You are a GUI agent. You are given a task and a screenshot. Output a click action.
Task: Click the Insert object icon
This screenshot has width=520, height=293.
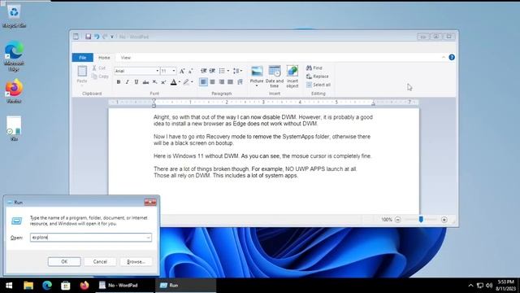[x=292, y=71]
